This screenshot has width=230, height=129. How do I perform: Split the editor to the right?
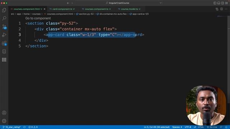click(221, 9)
